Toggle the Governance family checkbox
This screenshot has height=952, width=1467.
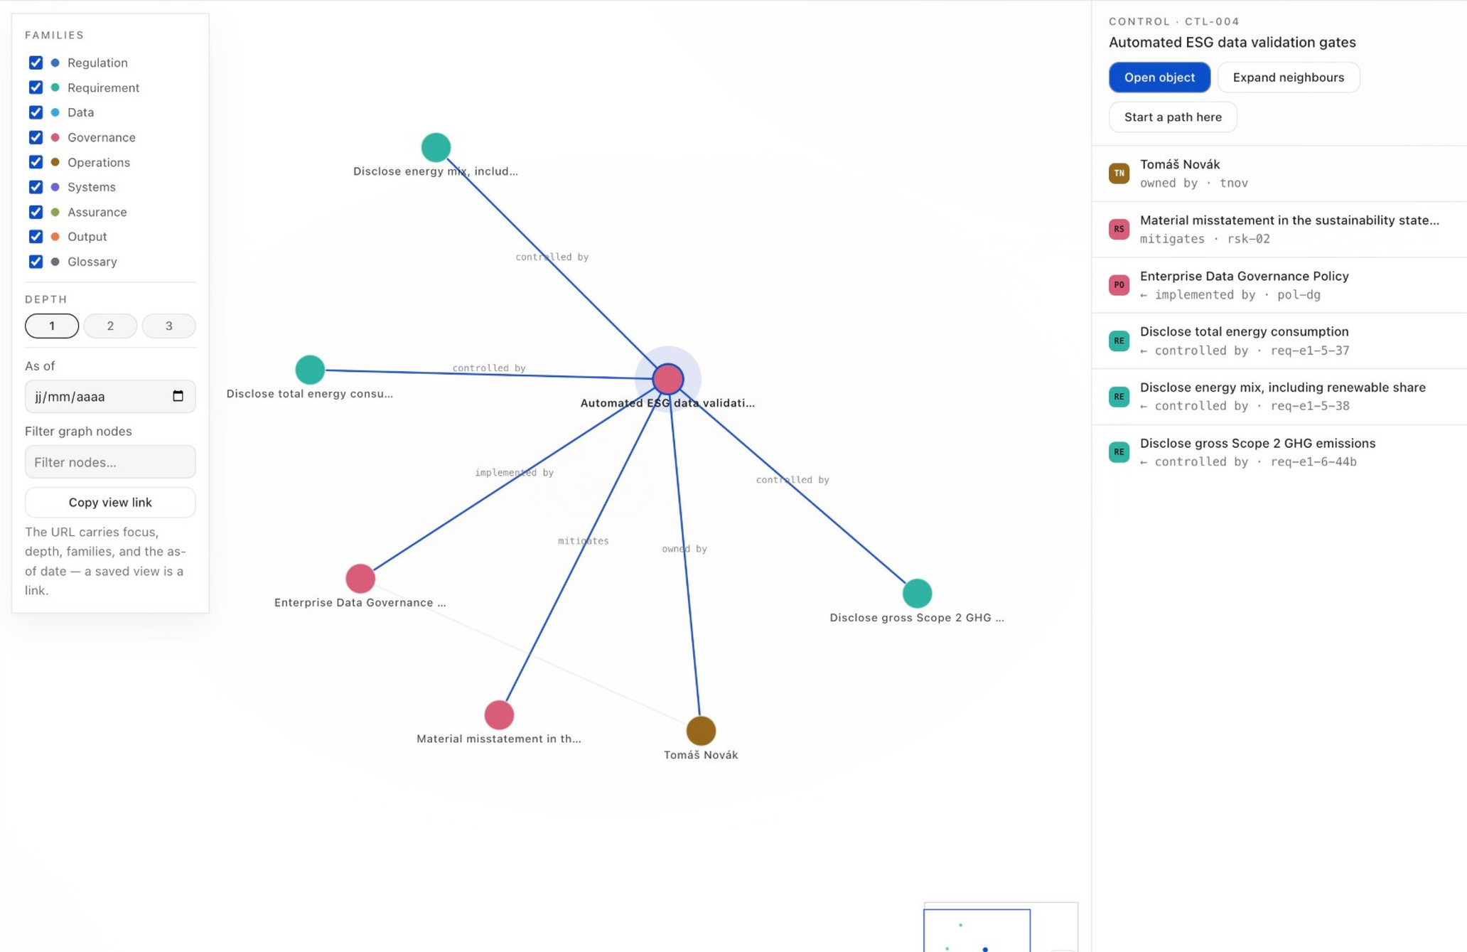tap(36, 137)
